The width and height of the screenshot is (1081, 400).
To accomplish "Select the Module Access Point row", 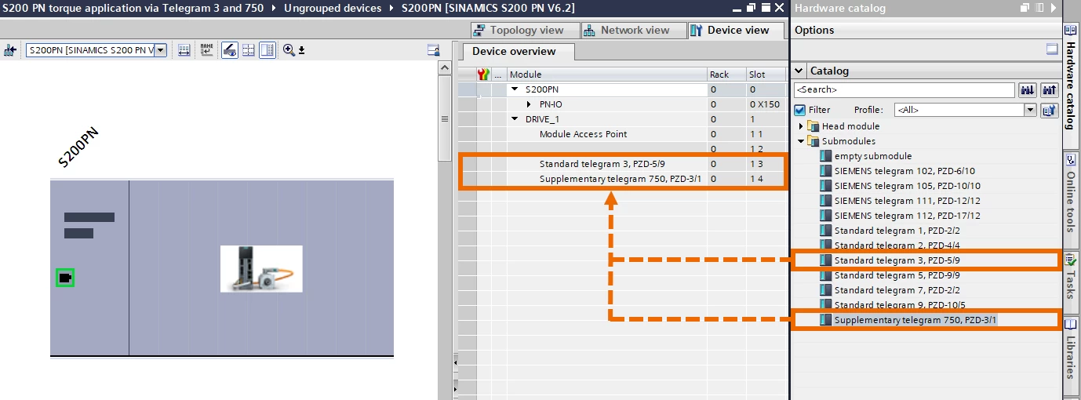I will point(623,134).
